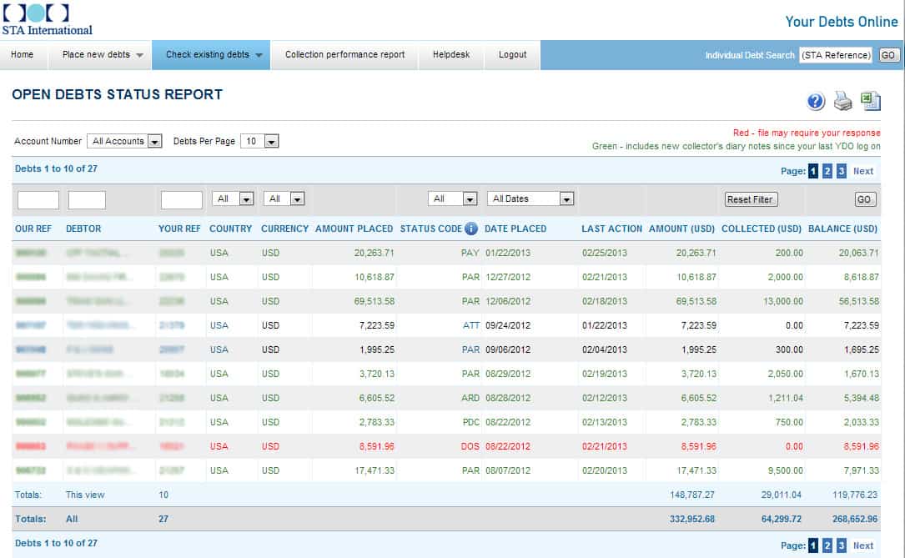This screenshot has height=558, width=905.
Task: Click the Next page link
Action: point(863,170)
